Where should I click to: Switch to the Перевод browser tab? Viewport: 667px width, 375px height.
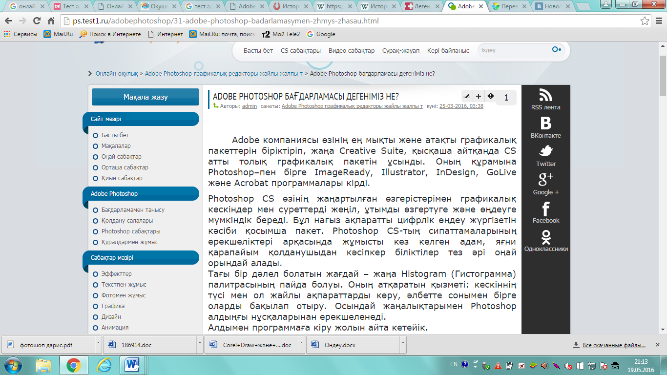(511, 7)
